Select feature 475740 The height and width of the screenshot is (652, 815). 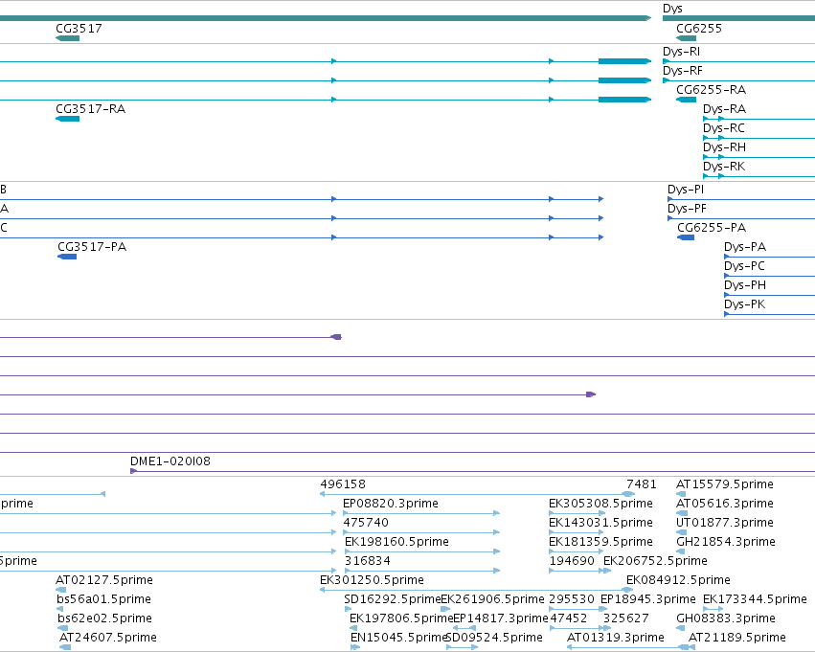coord(366,523)
